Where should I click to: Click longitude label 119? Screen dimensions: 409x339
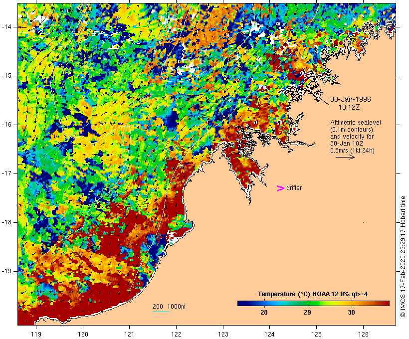tap(36, 334)
